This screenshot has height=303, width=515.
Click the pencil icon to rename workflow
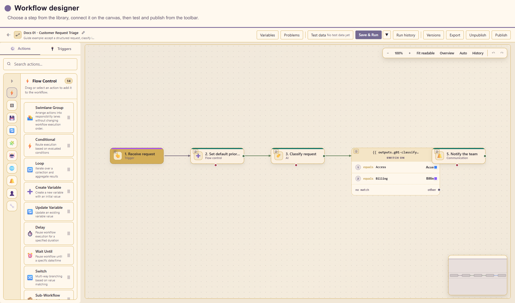click(83, 33)
